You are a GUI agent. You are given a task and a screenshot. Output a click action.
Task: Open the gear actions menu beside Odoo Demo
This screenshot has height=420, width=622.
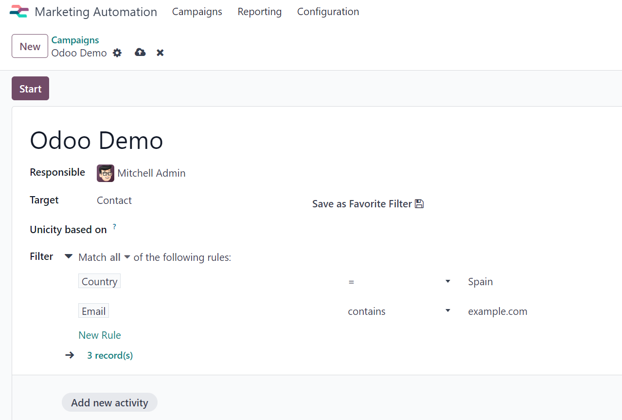click(117, 53)
